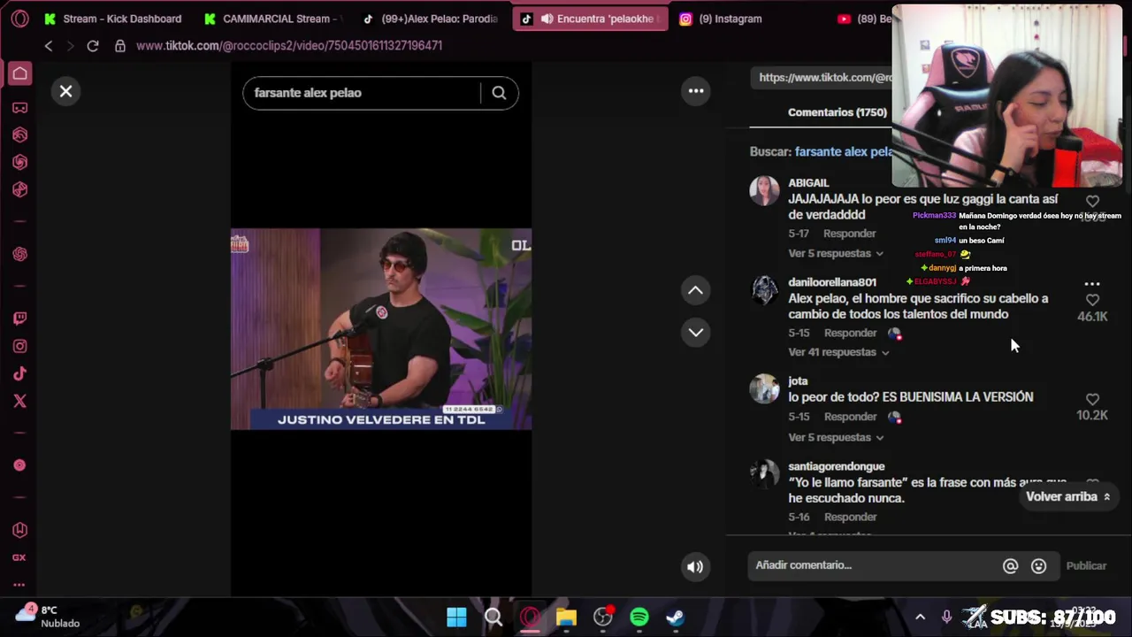Screen dimensions: 1132x637
Task: Go to the next video with the down arrow
Action: [x=696, y=333]
